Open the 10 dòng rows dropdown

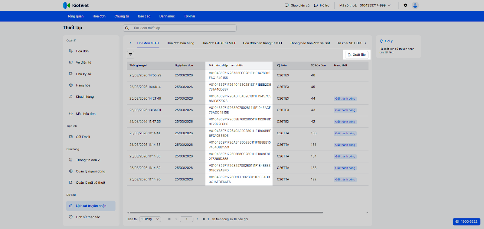[150, 219]
